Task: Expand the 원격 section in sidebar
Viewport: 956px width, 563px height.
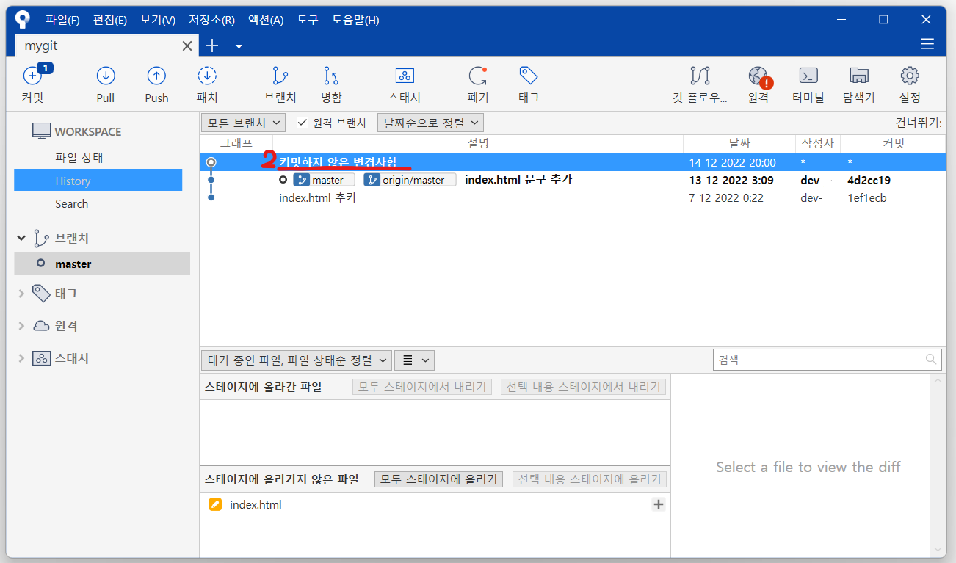Action: (x=21, y=326)
